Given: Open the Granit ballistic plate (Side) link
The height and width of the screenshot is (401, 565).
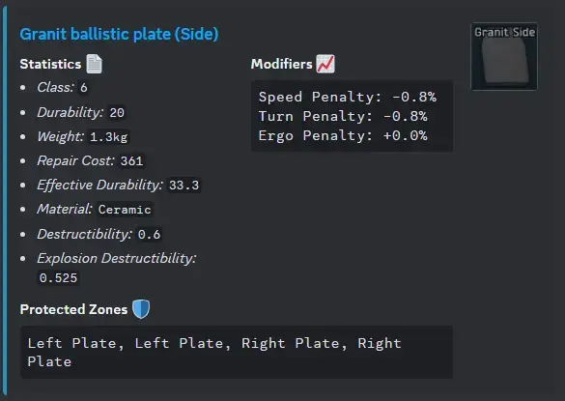Looking at the screenshot, I should tap(119, 34).
